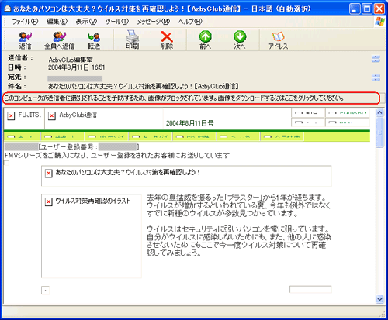Click the envelope icon in title bar
Screen dimensions: 388x320
pos(7,9)
